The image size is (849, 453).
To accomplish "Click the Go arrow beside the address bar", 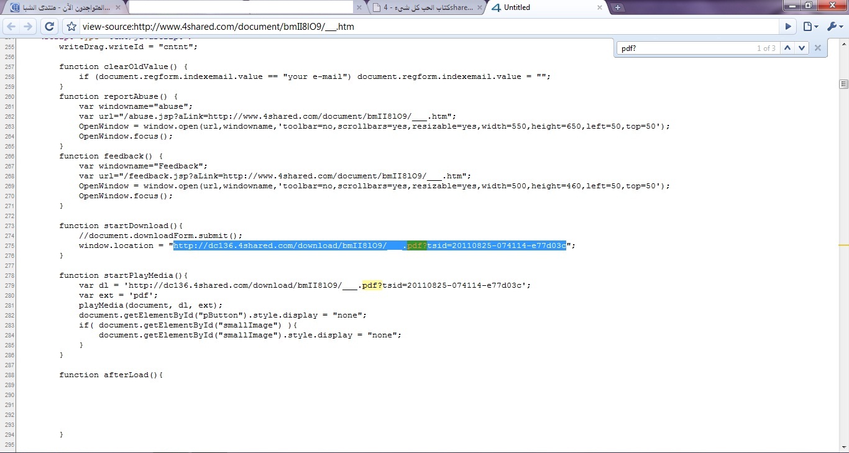I will tap(788, 27).
